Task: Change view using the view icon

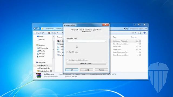Action: [133, 33]
